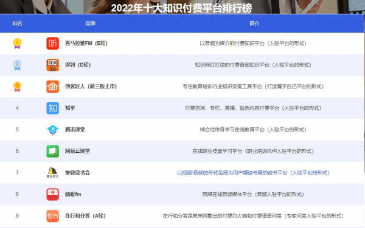Click the 腾讯课堂 play logo icon
The image size is (365, 228).
click(x=52, y=130)
